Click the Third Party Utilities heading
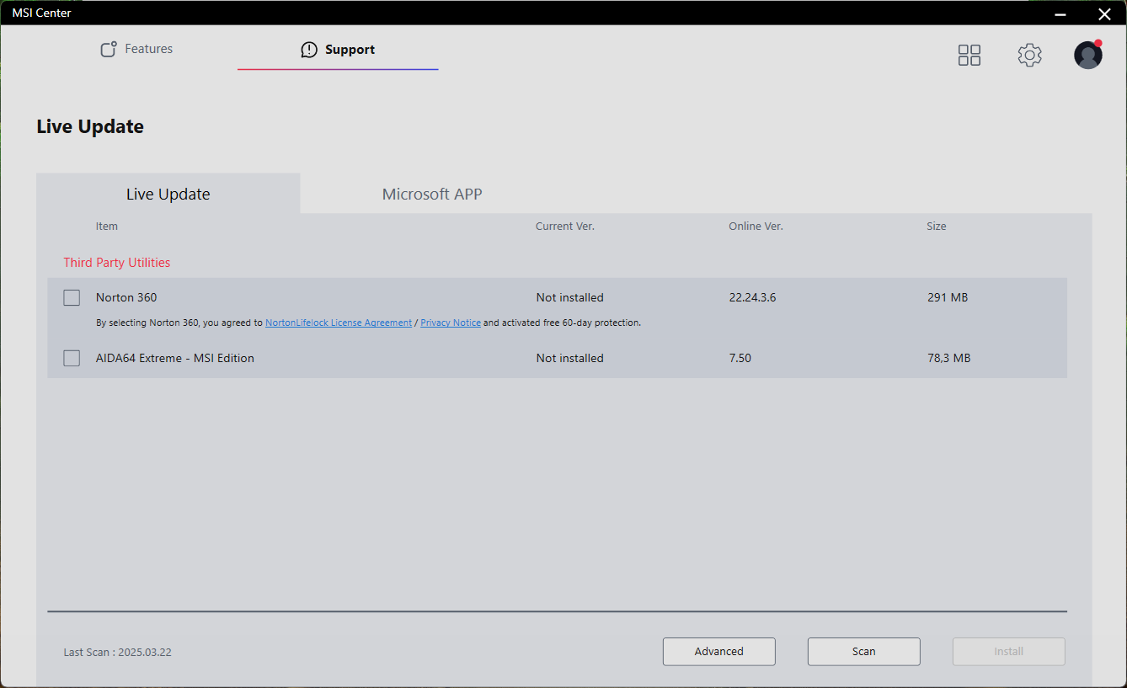The width and height of the screenshot is (1127, 688). point(117,263)
